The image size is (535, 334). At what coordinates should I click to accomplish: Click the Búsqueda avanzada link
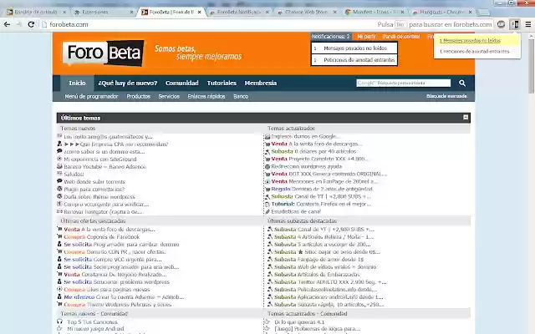(x=446, y=96)
